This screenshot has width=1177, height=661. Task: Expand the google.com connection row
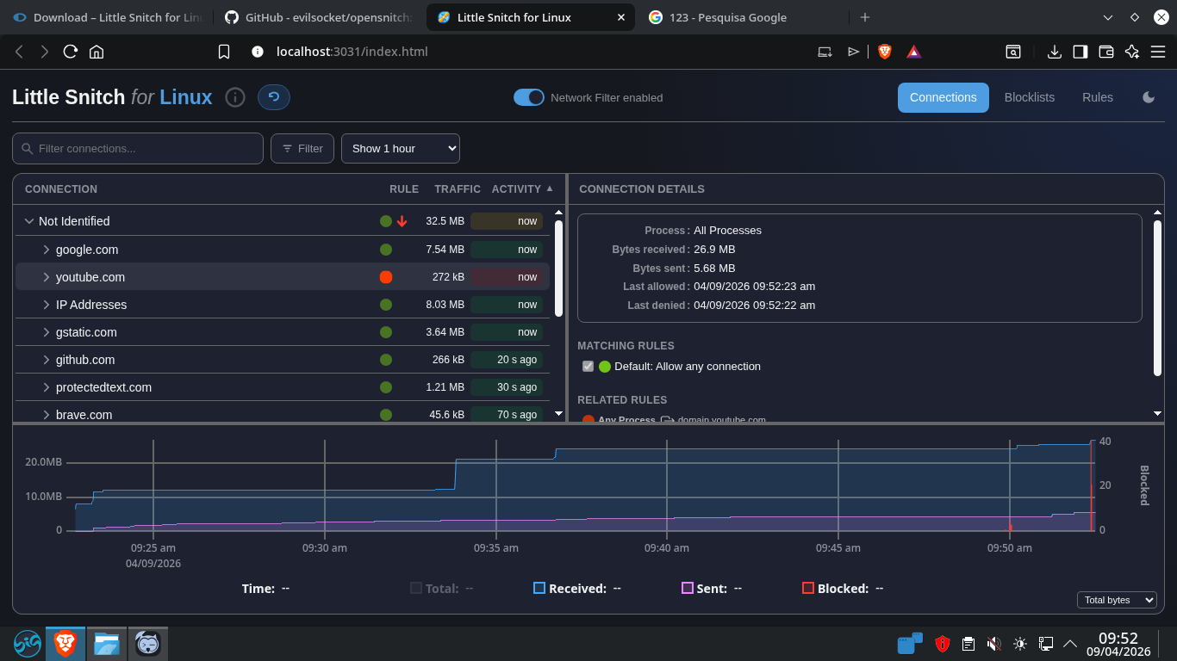[x=47, y=250]
